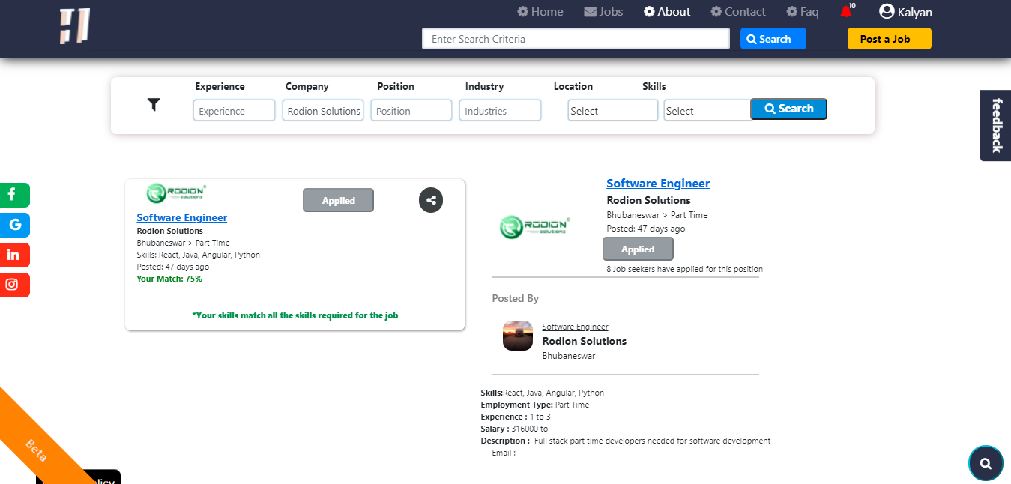Open the Location Select dropdown
The image size is (1011, 484).
pos(612,110)
